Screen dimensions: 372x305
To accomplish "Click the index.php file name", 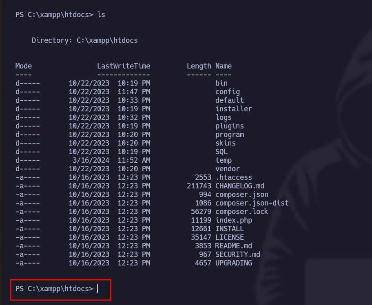I will [234, 220].
